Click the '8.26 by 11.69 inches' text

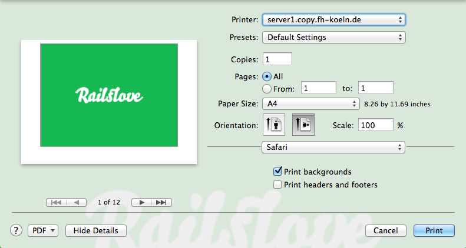tap(397, 104)
